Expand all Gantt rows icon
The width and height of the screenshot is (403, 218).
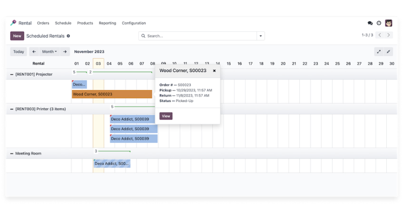tap(379, 52)
